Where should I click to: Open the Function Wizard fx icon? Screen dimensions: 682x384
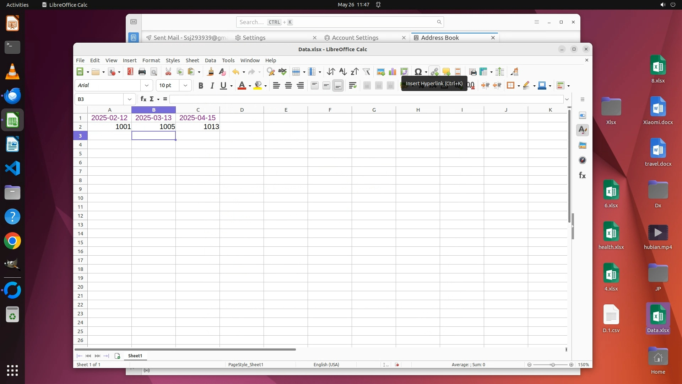(x=143, y=99)
